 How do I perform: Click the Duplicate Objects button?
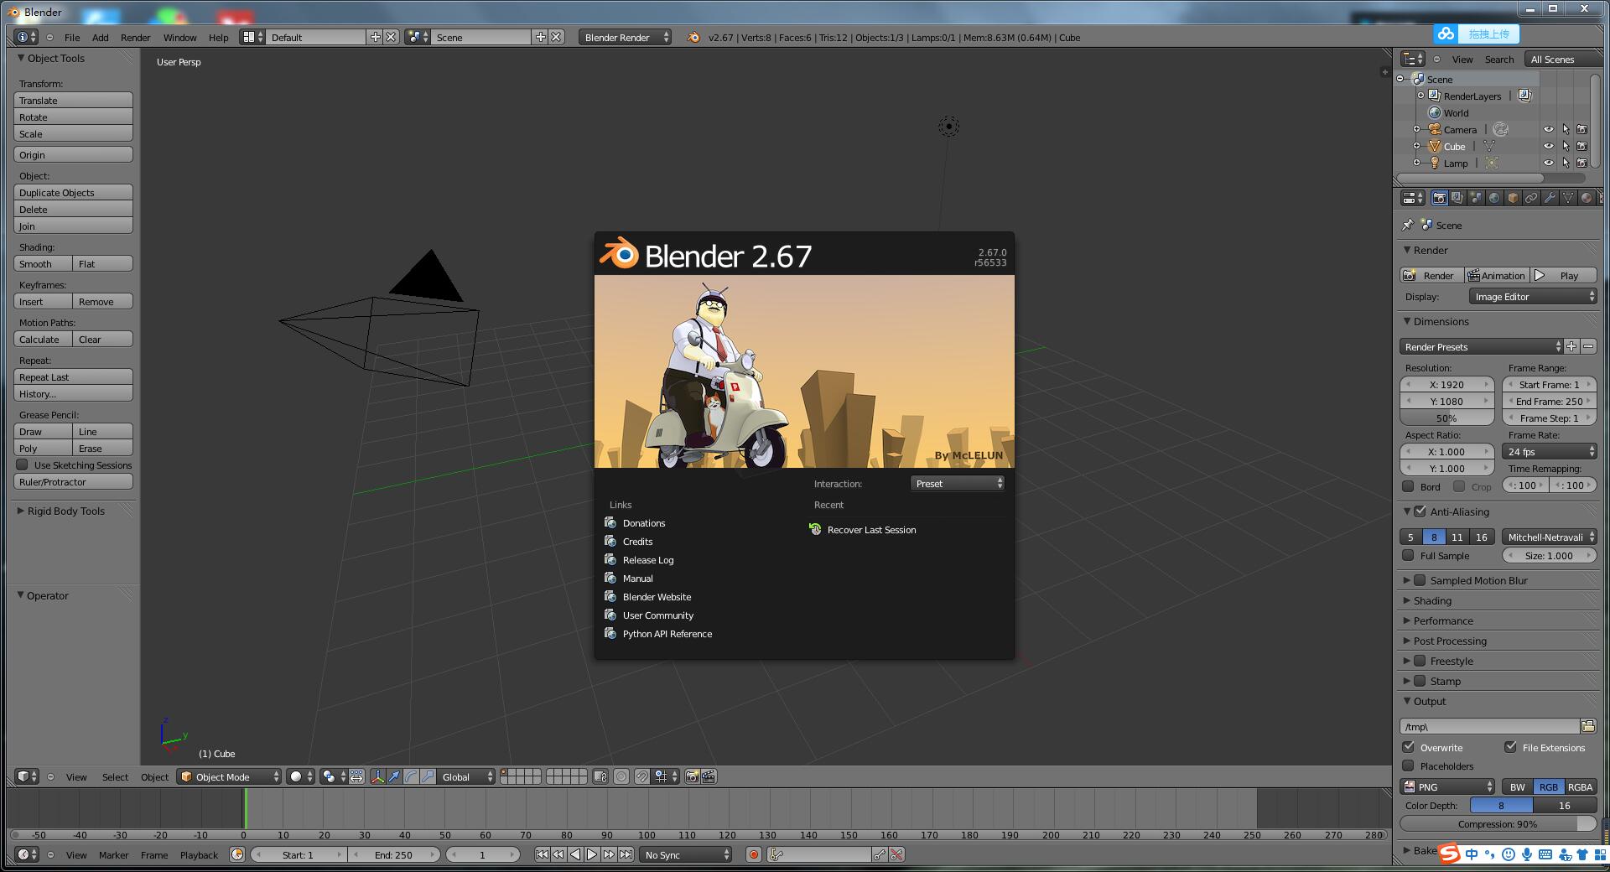coord(73,193)
